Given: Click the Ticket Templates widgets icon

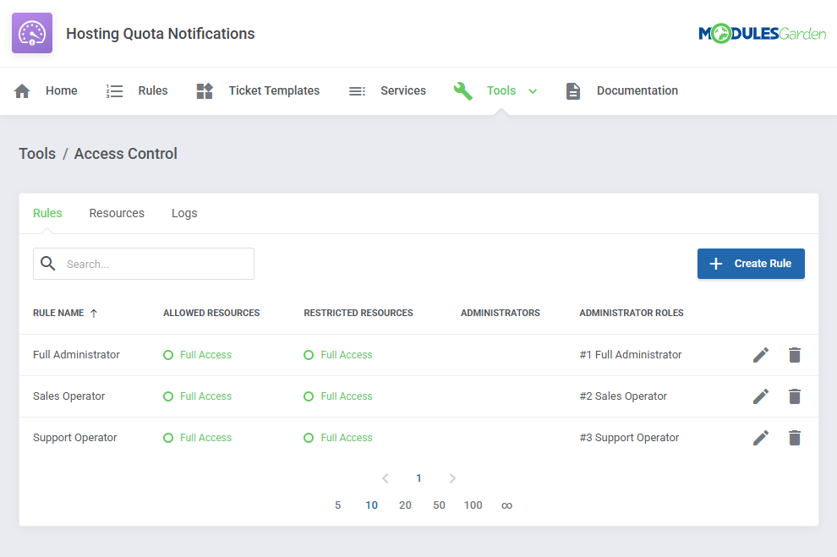Looking at the screenshot, I should pyautogui.click(x=205, y=91).
